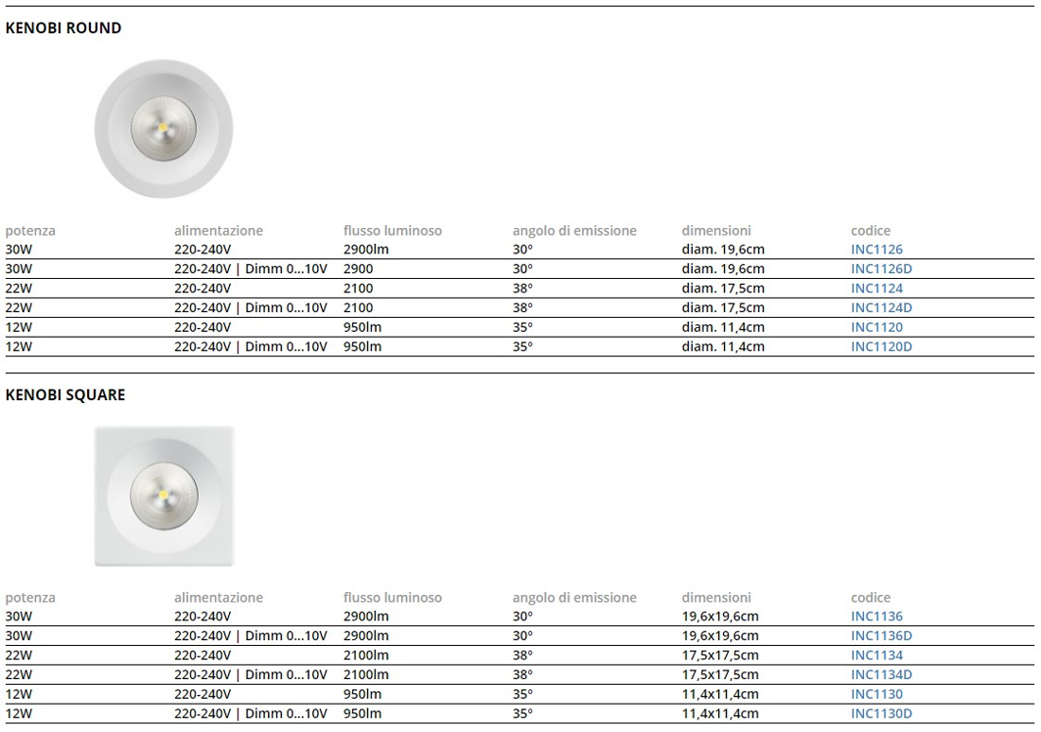Open the INC1136 square model link
The image size is (1041, 732).
click(876, 617)
